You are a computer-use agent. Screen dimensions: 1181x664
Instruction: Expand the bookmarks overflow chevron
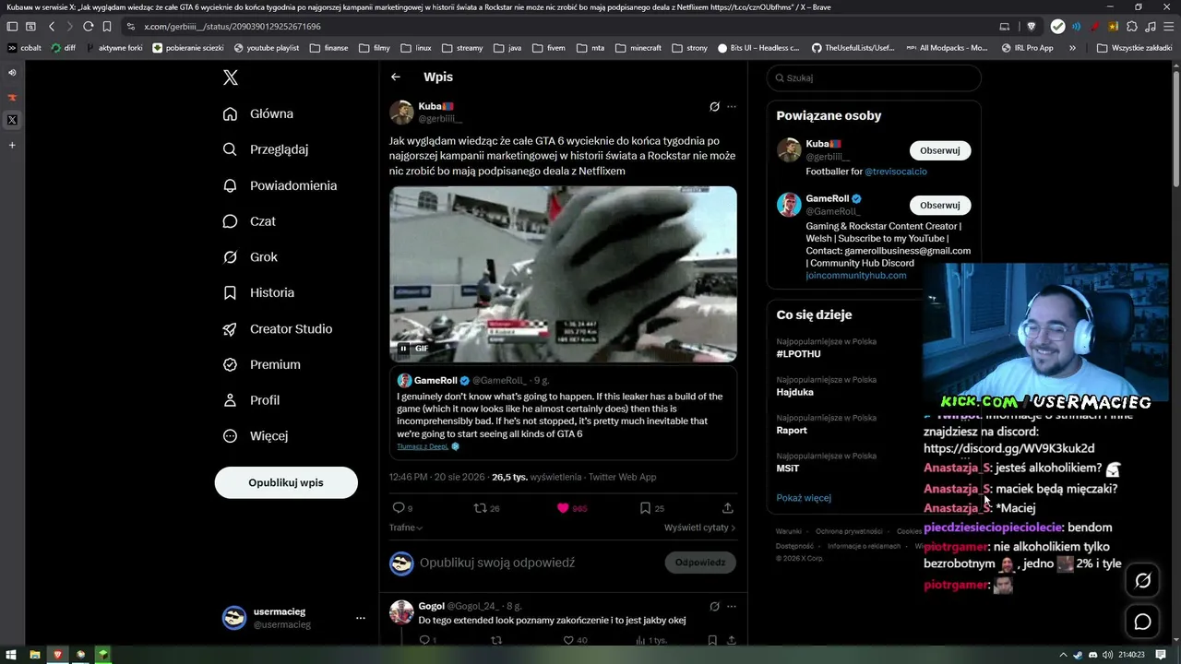click(1072, 48)
